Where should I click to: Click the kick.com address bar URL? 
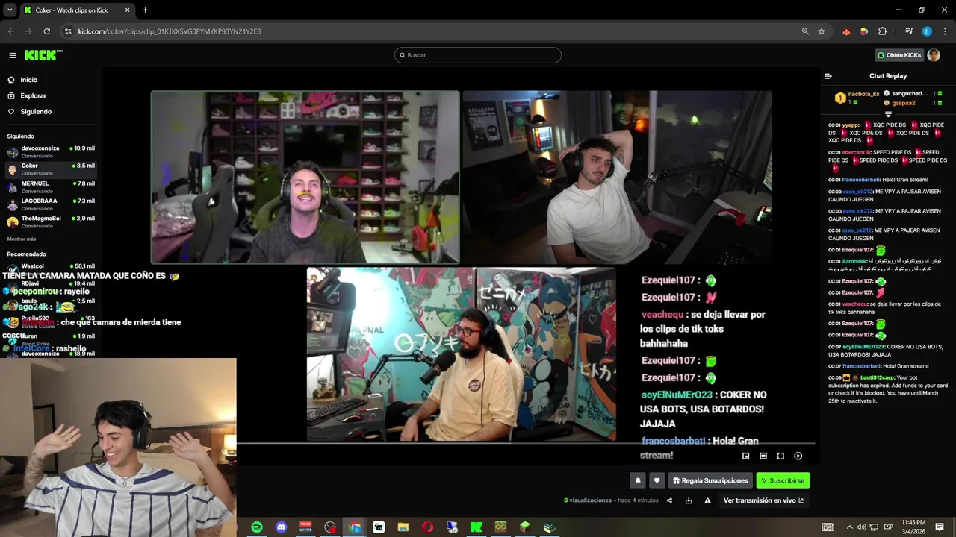coord(170,31)
